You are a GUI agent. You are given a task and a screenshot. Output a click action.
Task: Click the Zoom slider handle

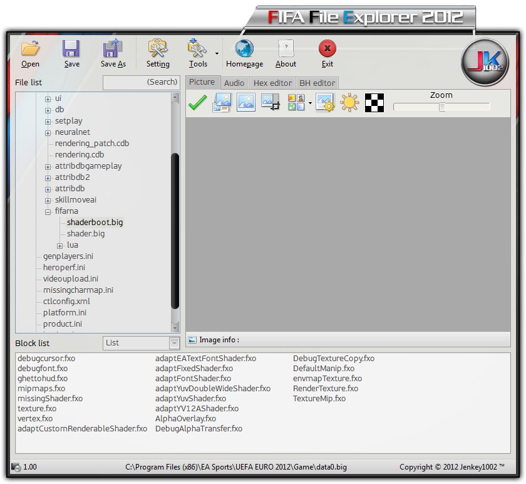(441, 107)
